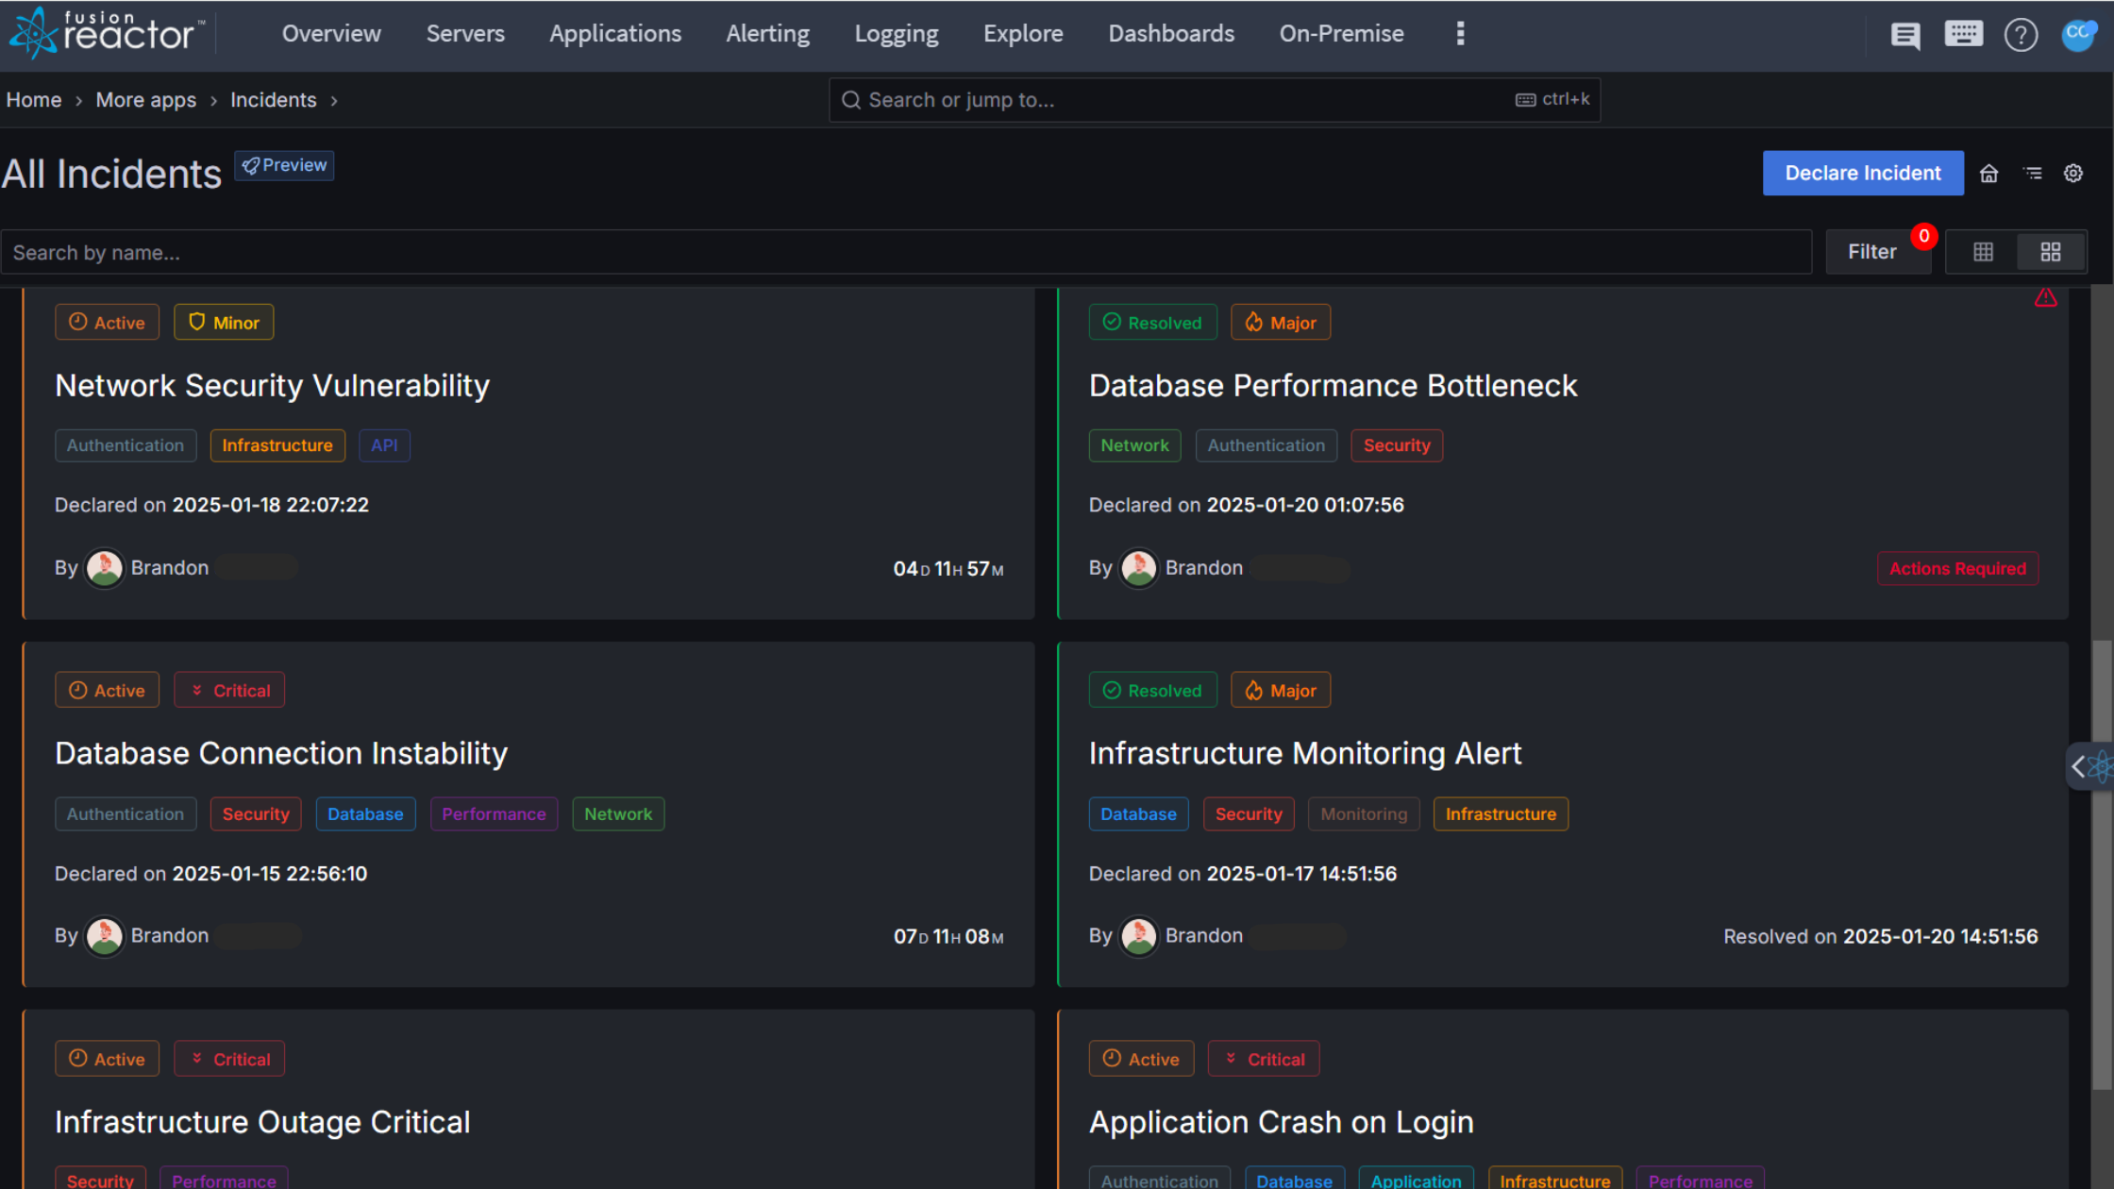The width and height of the screenshot is (2114, 1189).
Task: Click Network tag on Database Performance Bottleneck
Action: tap(1134, 445)
